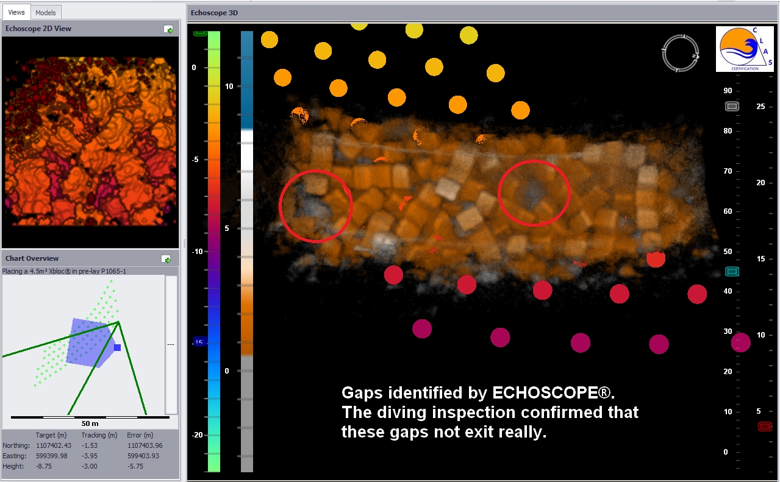This screenshot has width=780, height=482.
Task: Select Target Northing value 1107402.43
Action: click(x=53, y=445)
